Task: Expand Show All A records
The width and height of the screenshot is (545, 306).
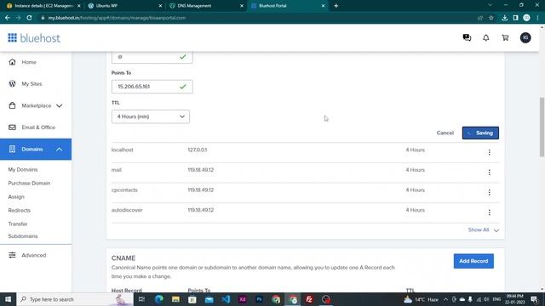Action: pos(483,230)
